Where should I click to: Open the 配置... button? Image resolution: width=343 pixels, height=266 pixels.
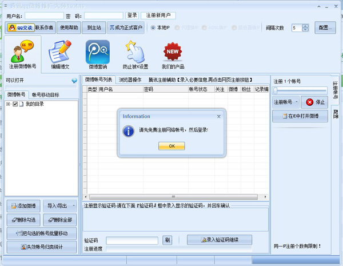coord(325,27)
